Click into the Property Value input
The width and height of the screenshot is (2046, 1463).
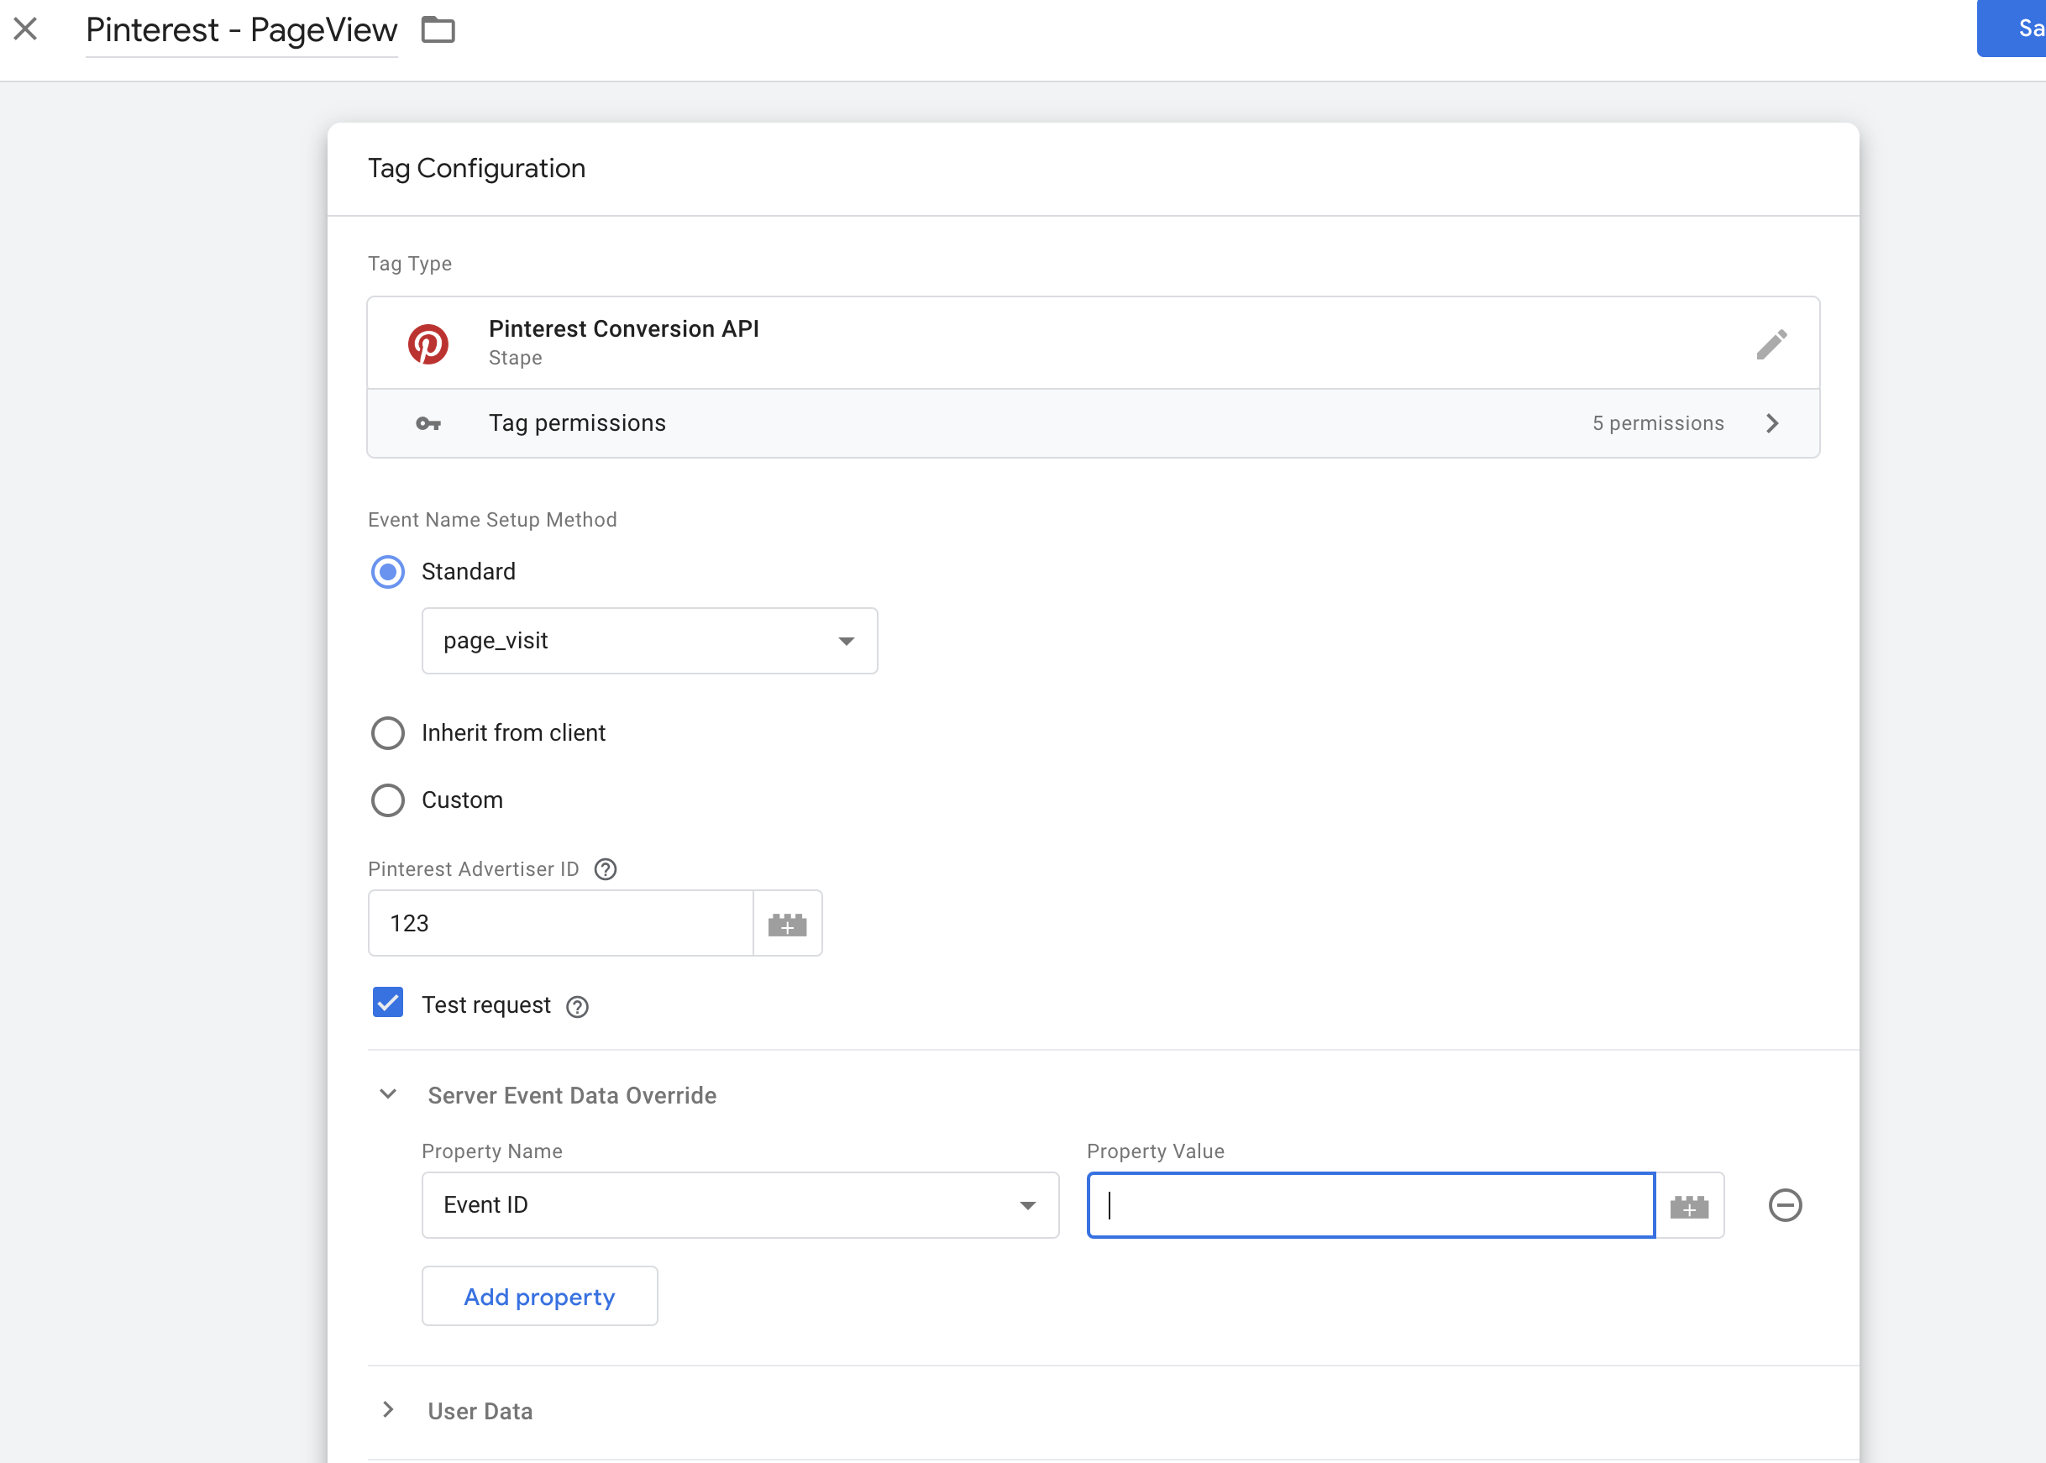[x=1371, y=1205]
